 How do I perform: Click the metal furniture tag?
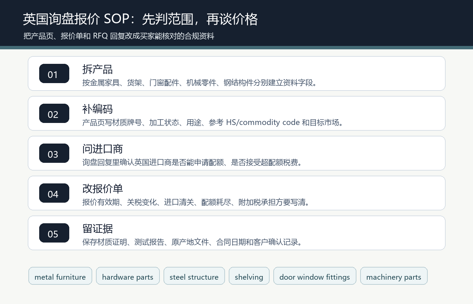coord(60,276)
